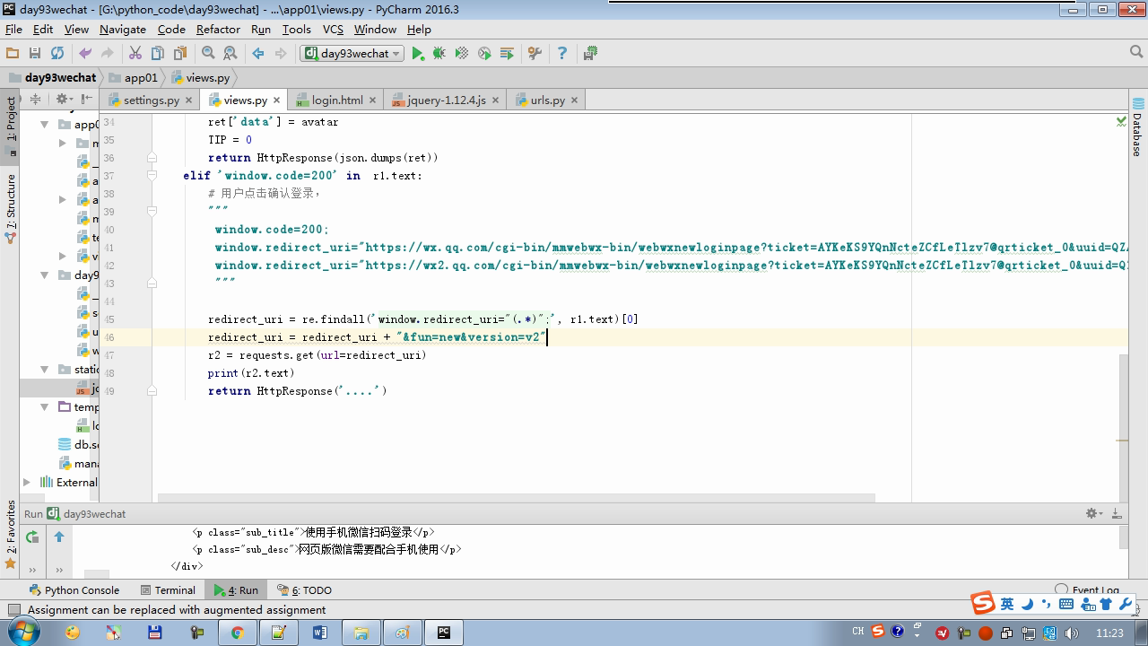This screenshot has height=646, width=1148.
Task: Toggle tool window bars from status bar corner
Action: click(13, 610)
